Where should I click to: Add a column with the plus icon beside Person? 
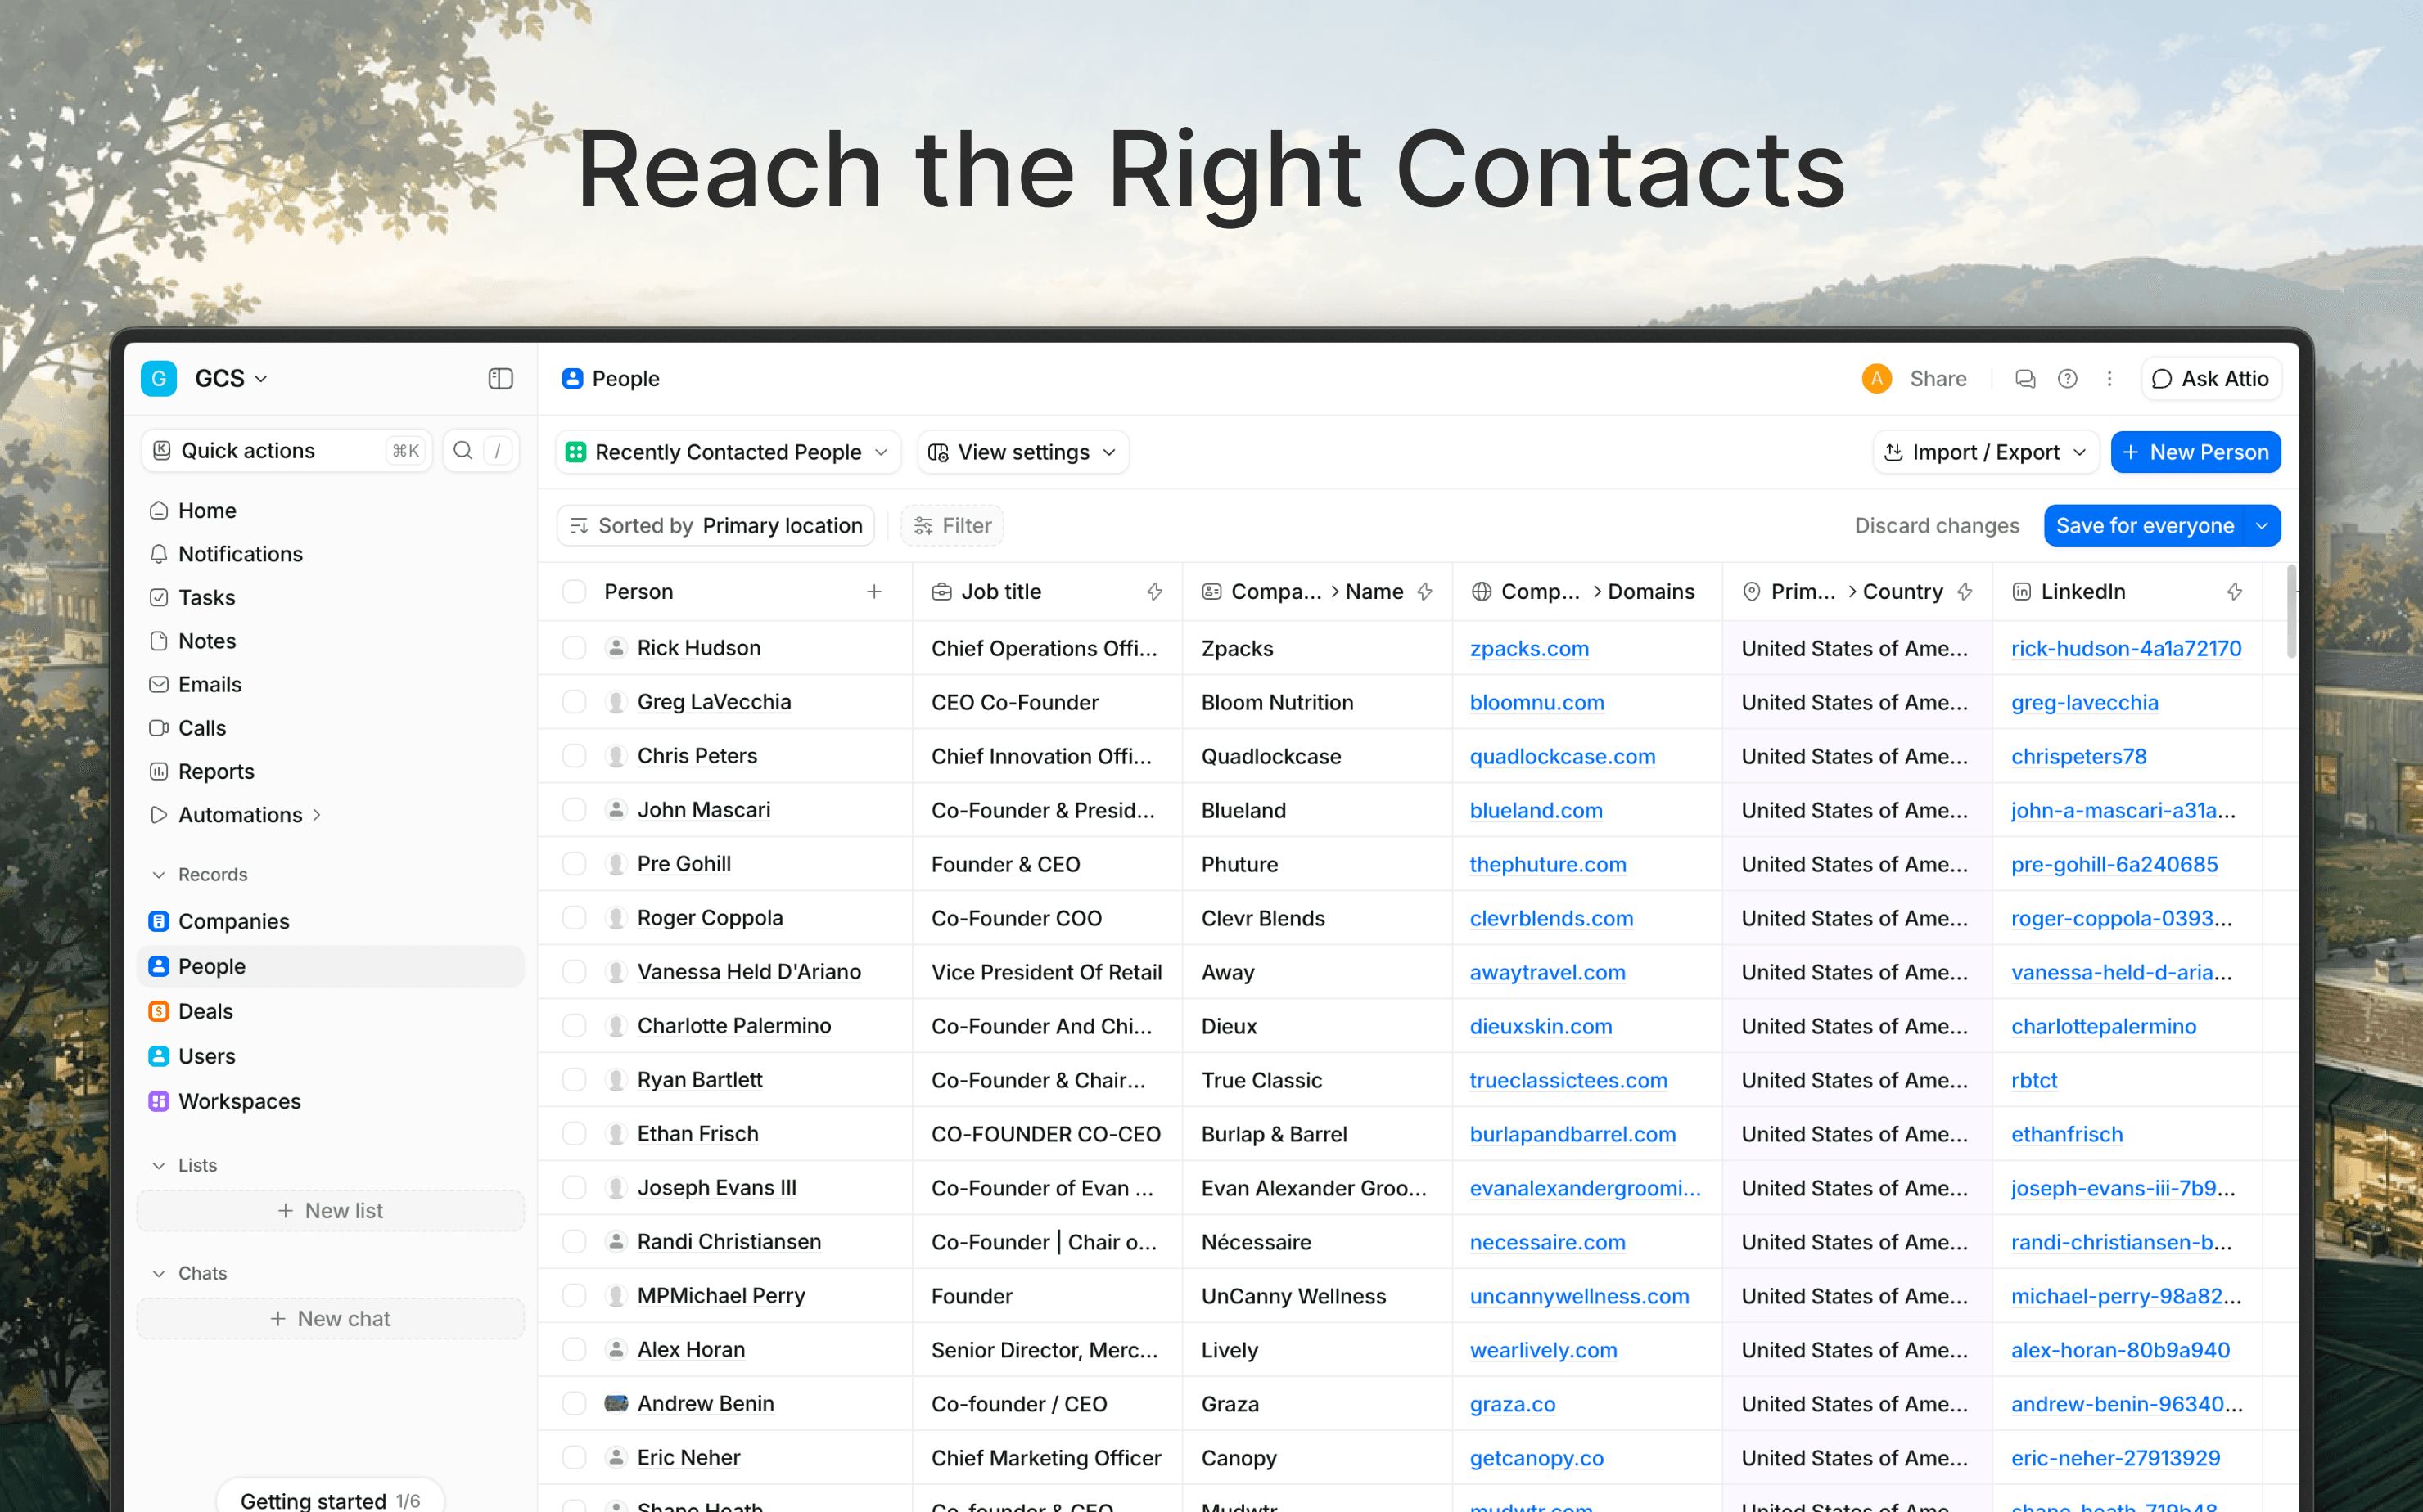point(873,591)
